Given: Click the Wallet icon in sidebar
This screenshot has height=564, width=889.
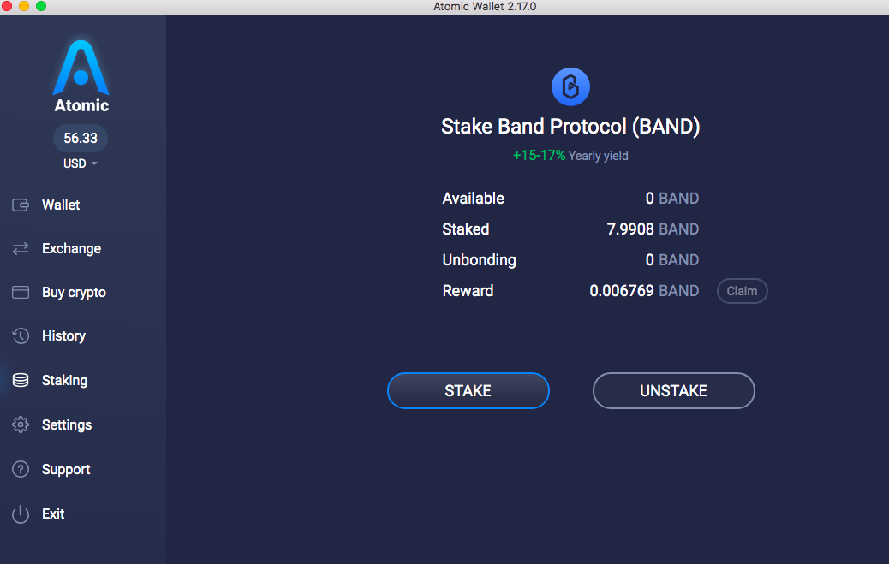Looking at the screenshot, I should pos(21,205).
